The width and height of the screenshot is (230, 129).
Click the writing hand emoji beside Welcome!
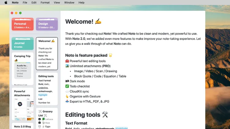[98, 21]
